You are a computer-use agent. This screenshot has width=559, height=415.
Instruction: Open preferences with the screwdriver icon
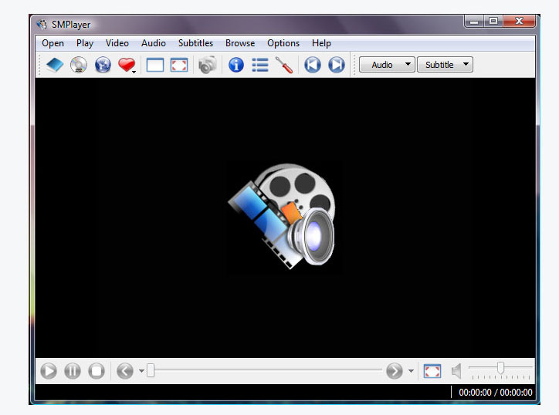coord(284,65)
